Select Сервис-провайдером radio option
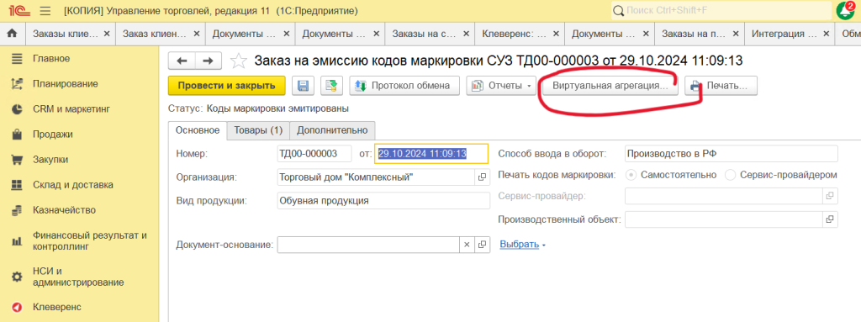Screen dimensions: 861x322 [731, 175]
